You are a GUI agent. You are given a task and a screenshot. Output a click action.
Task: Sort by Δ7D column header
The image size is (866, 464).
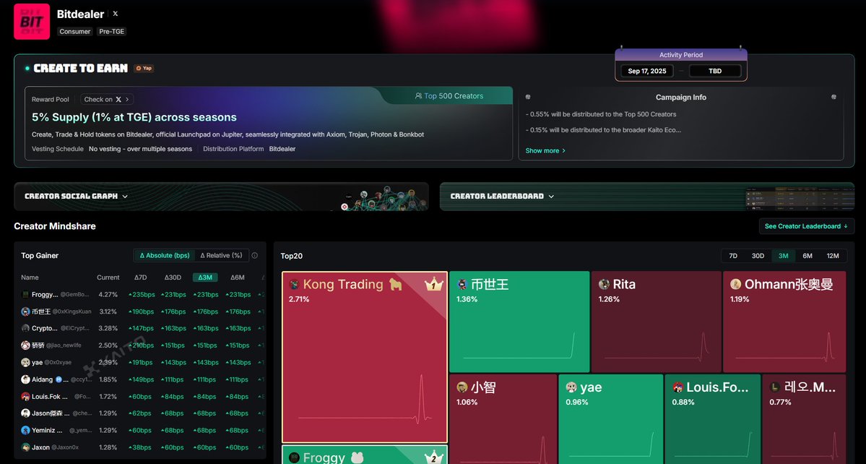(141, 278)
